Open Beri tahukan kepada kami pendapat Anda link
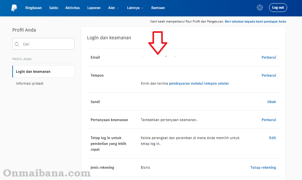This screenshot has width=302, height=180. (x=255, y=22)
